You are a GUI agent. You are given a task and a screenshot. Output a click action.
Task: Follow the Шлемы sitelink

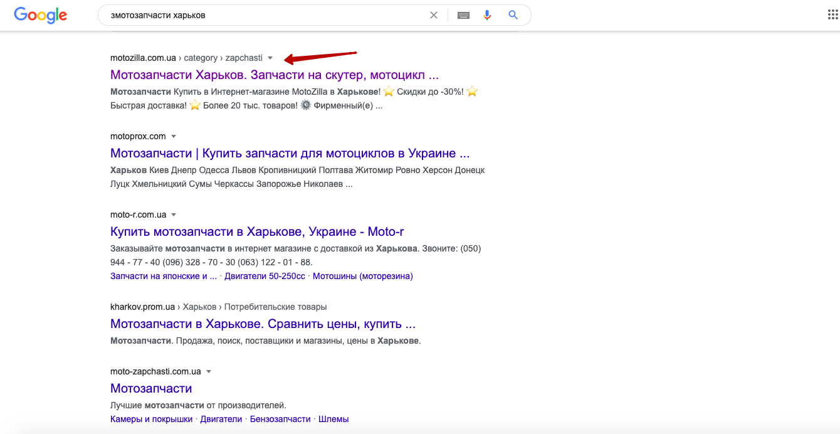tap(333, 419)
